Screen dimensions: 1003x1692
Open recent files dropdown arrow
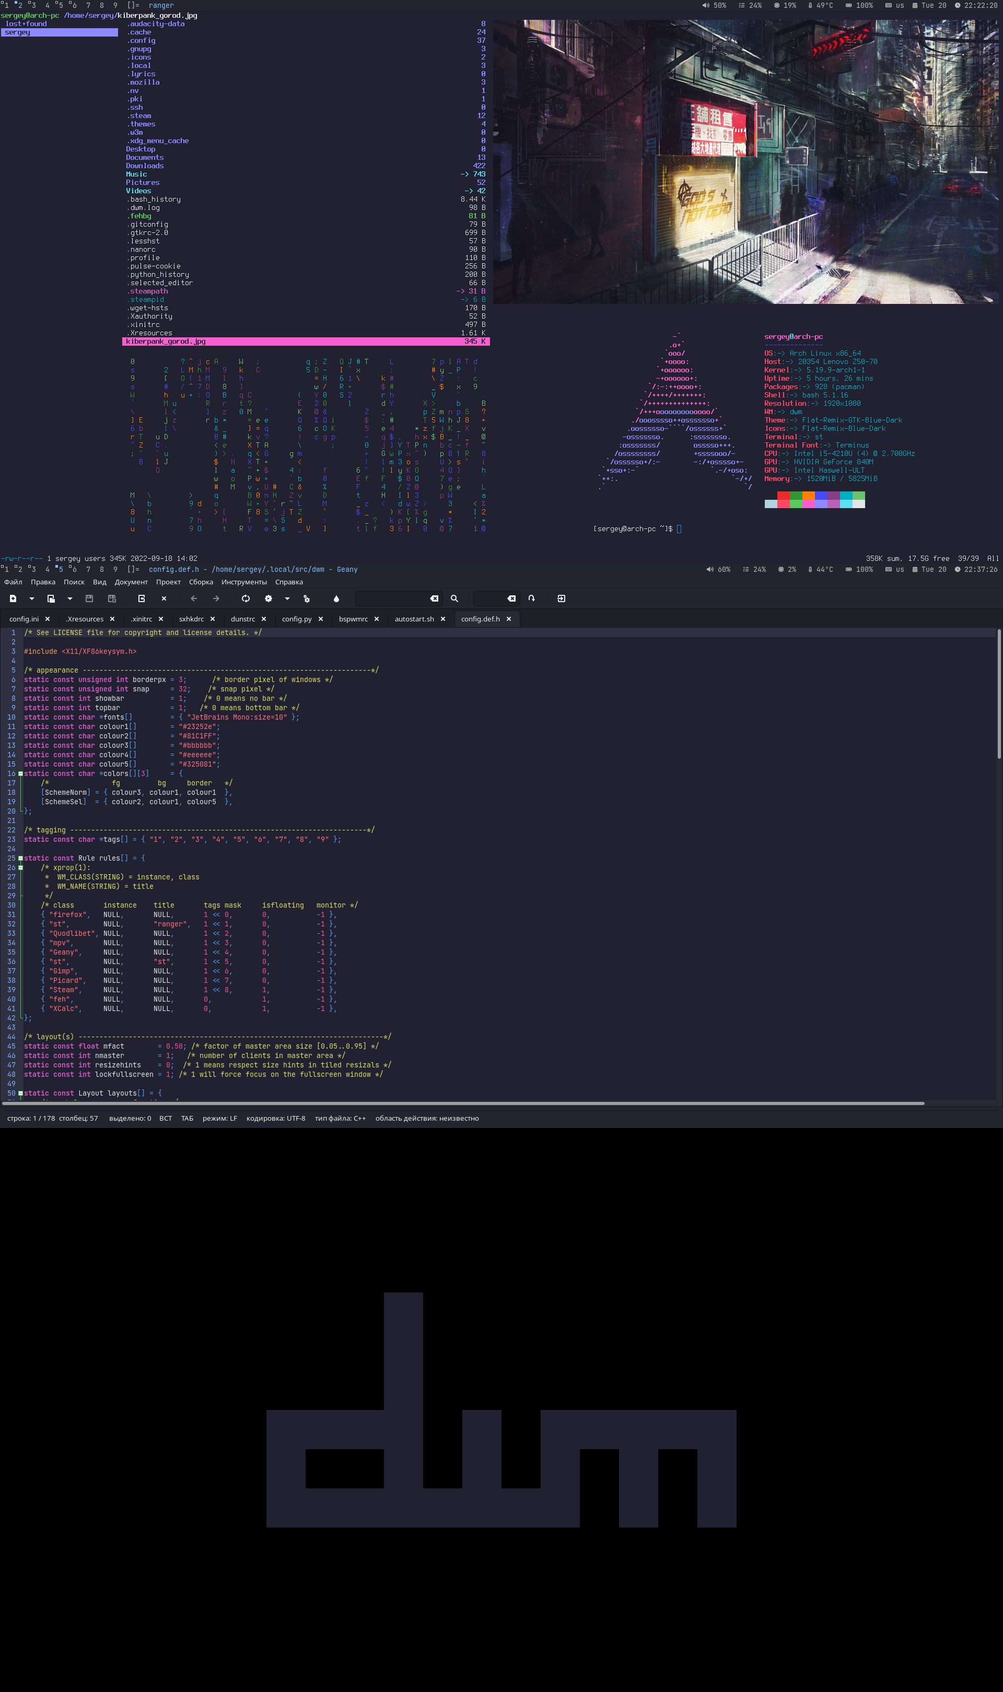click(69, 598)
